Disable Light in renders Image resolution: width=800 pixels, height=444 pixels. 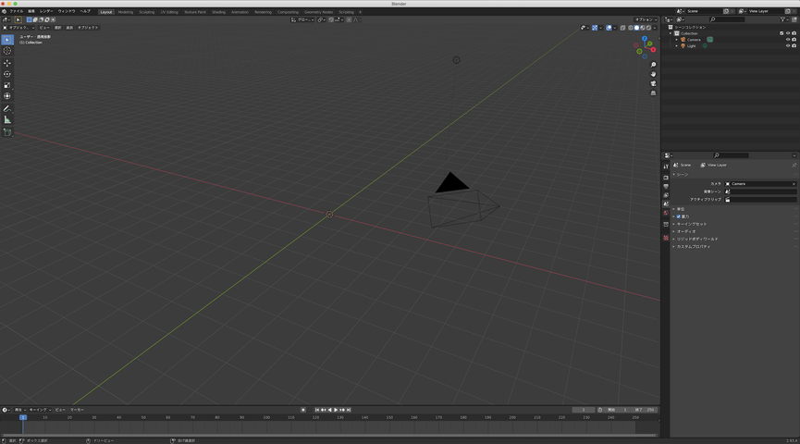(794, 46)
